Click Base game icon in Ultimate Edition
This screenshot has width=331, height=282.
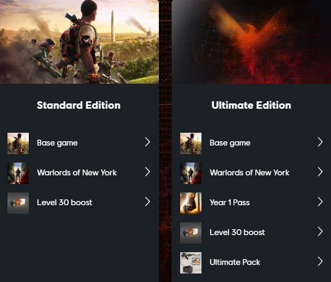(191, 143)
